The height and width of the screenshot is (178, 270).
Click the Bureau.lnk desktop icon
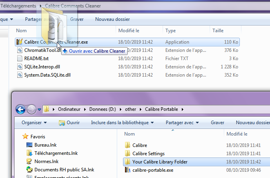point(29,145)
